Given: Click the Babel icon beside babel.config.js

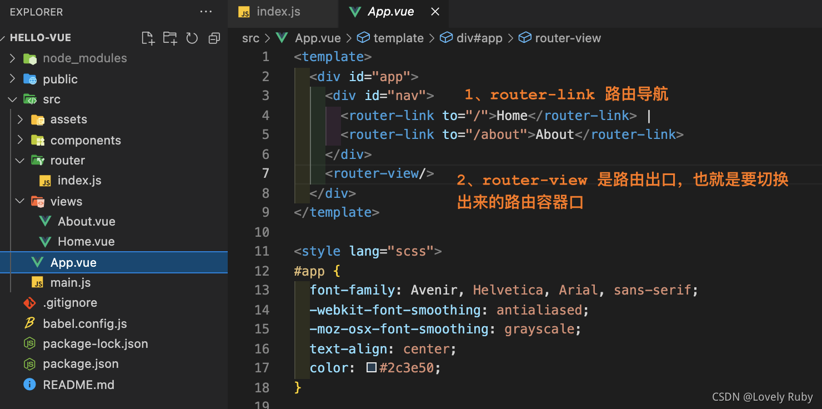Looking at the screenshot, I should [x=29, y=323].
